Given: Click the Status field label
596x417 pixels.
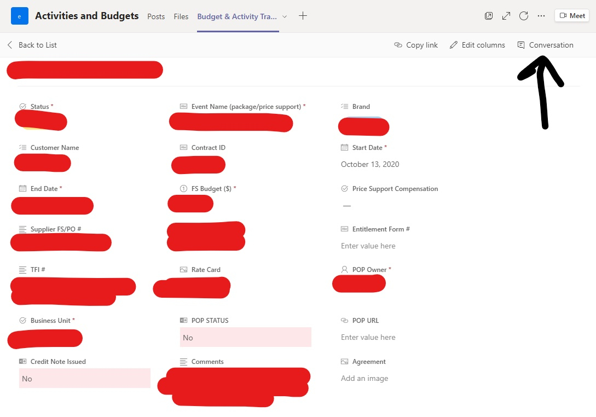Looking at the screenshot, I should tap(39, 106).
